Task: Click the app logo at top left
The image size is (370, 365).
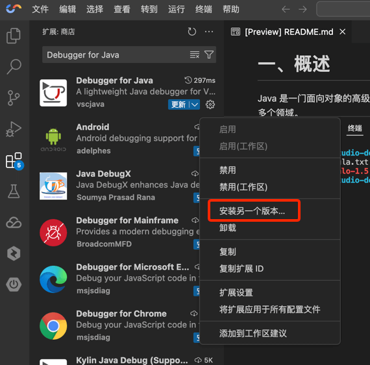Action: [14, 9]
